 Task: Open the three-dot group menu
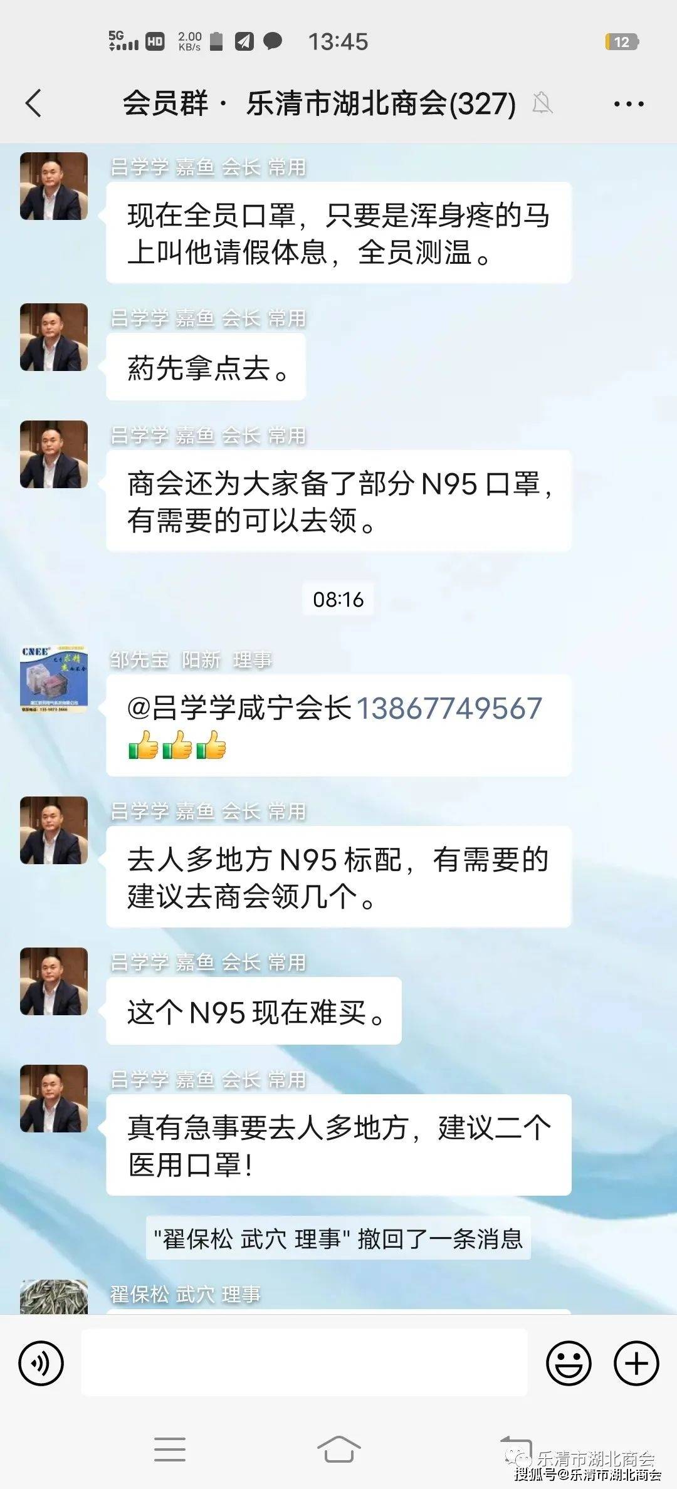[628, 104]
